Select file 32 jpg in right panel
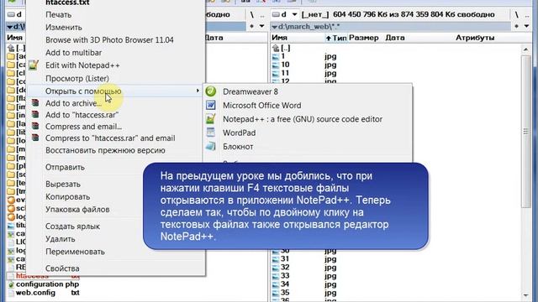Screen dimensions: 538x302 coord(304,268)
